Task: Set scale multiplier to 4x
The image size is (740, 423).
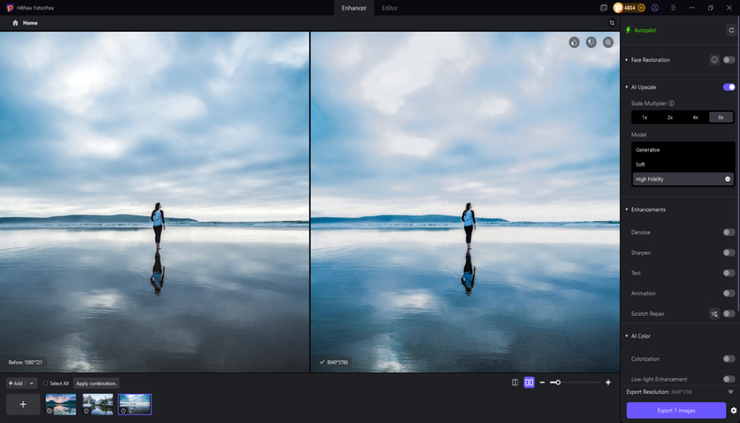Action: click(x=695, y=117)
